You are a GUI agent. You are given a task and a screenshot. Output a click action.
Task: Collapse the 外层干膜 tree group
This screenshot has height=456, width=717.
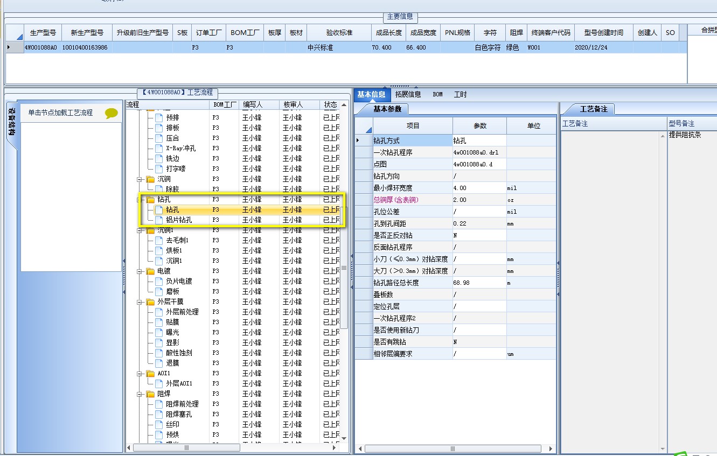point(140,301)
